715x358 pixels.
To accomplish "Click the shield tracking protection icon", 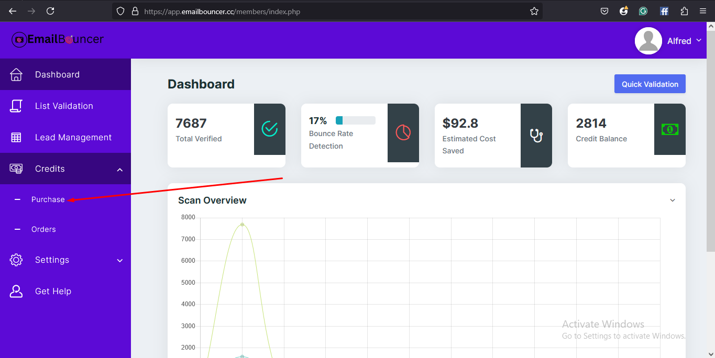I will (120, 11).
